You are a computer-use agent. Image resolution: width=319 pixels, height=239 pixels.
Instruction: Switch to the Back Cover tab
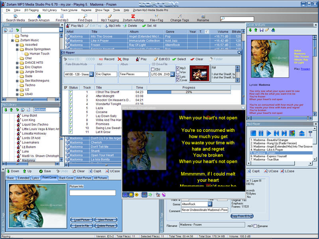[67, 178]
